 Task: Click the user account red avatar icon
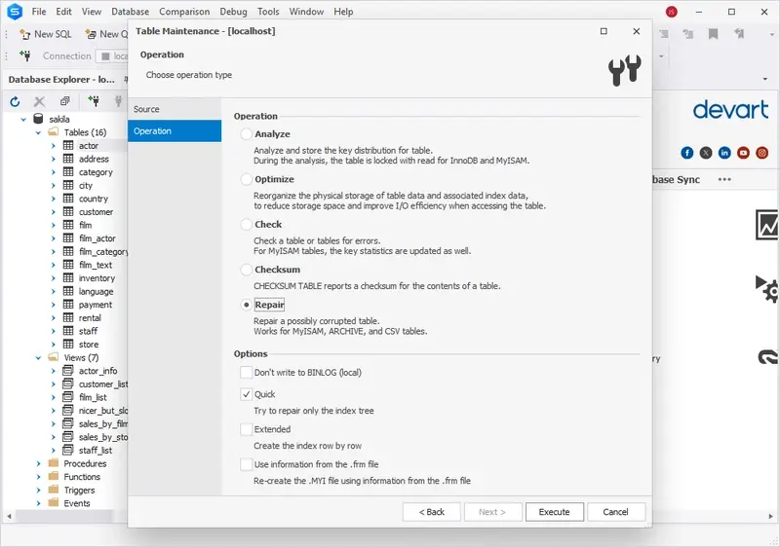672,12
